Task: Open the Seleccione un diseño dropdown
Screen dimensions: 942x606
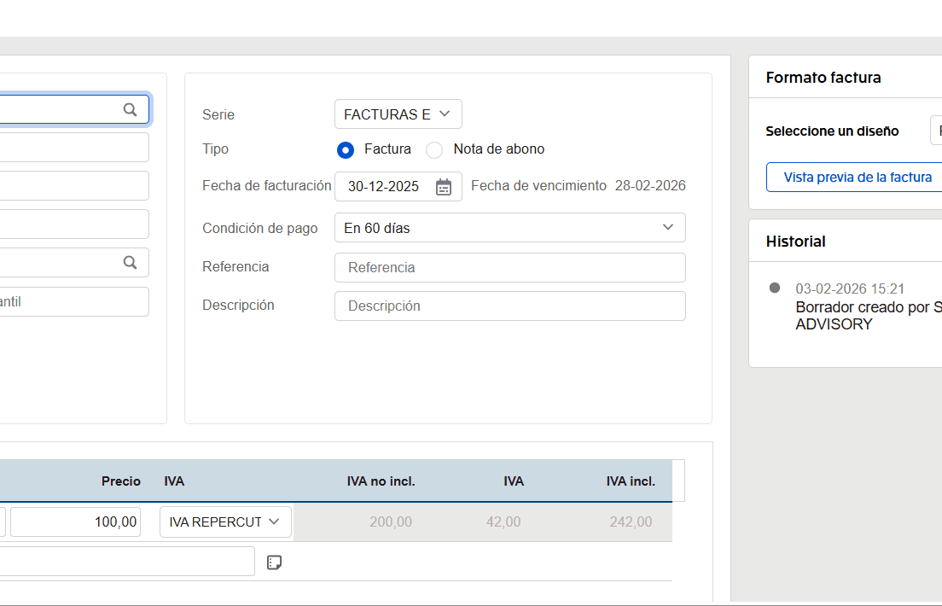Action: pos(935,131)
